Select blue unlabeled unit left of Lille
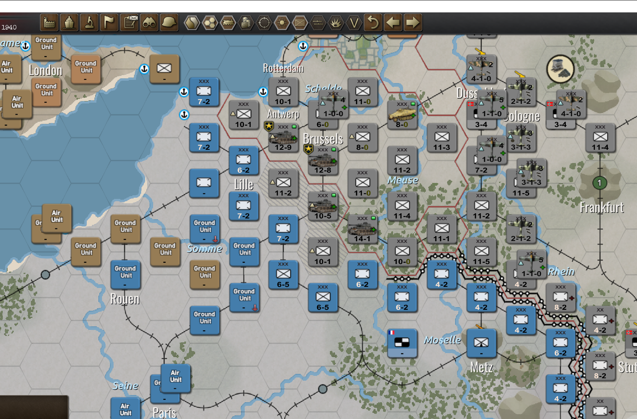This screenshot has width=637, height=419. click(204, 184)
